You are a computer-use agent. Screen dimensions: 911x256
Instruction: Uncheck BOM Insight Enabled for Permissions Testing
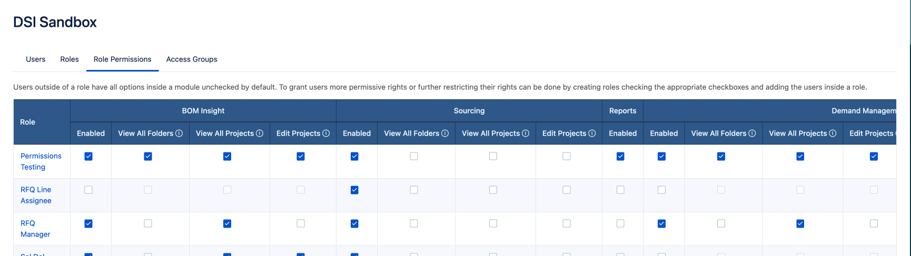click(88, 156)
